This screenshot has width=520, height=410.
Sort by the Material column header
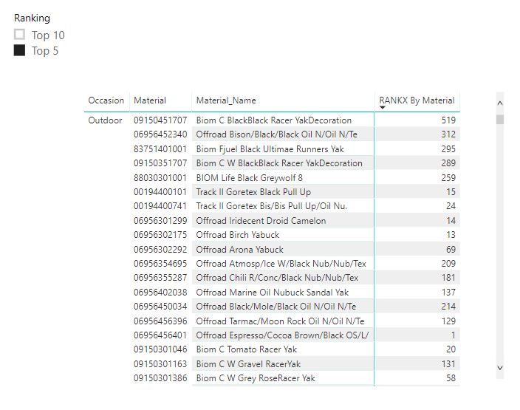[150, 100]
